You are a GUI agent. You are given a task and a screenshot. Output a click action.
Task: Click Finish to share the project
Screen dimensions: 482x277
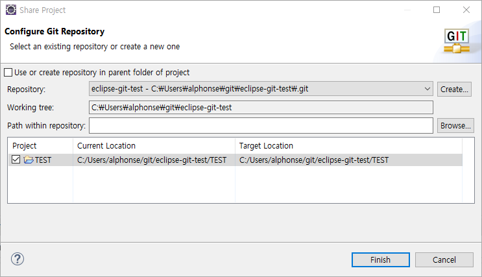click(x=381, y=259)
